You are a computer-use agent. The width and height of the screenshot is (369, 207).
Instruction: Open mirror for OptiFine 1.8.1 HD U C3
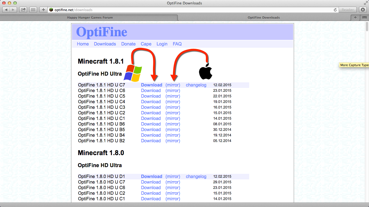click(x=173, y=107)
